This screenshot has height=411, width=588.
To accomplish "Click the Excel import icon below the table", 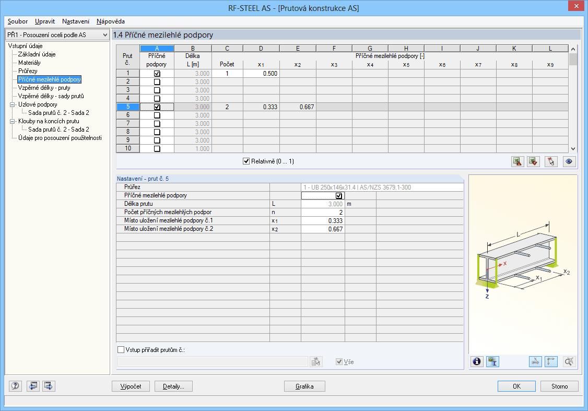I will tap(533, 161).
